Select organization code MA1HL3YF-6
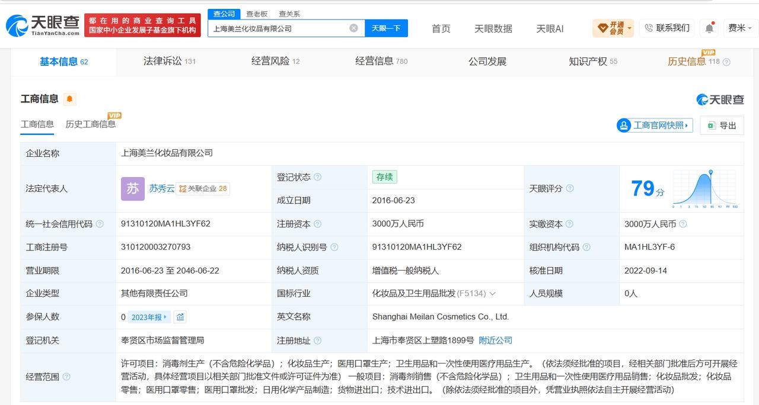This screenshot has width=759, height=405. click(650, 247)
